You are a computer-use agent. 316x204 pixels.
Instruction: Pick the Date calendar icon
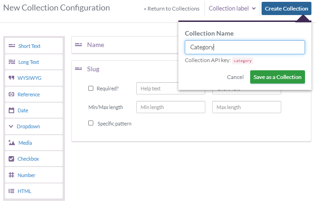pyautogui.click(x=12, y=110)
